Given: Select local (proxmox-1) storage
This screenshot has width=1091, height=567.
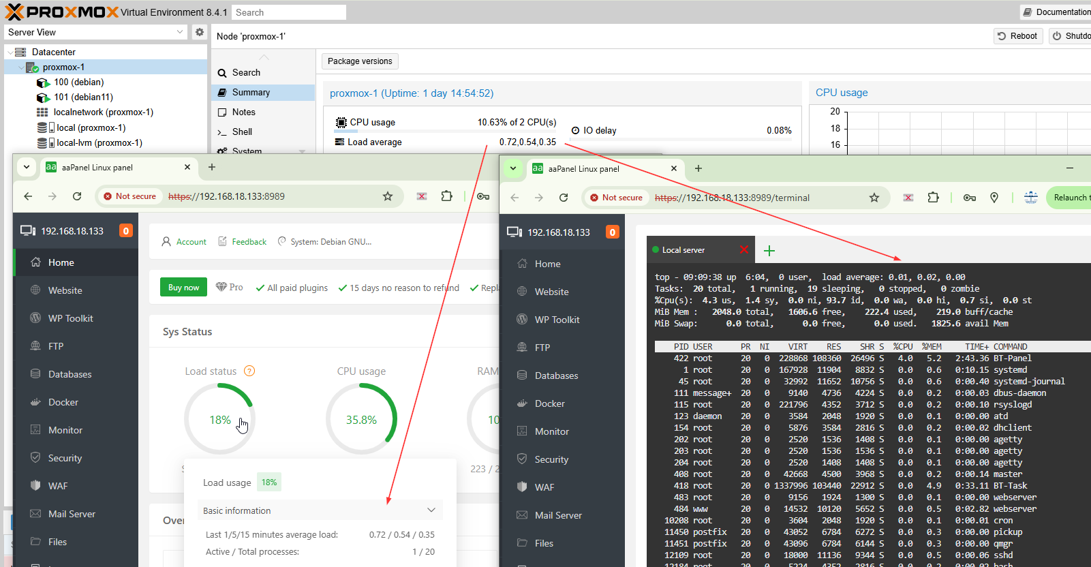Looking at the screenshot, I should pos(91,127).
